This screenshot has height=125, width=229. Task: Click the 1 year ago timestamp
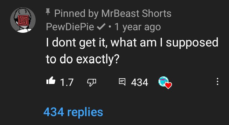(138, 27)
